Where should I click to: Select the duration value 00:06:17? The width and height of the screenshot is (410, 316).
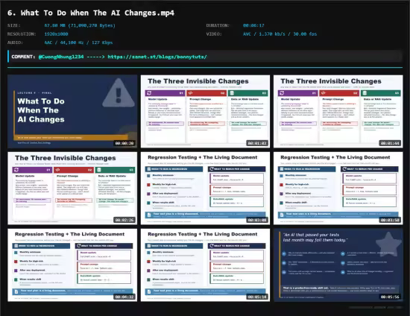(253, 25)
